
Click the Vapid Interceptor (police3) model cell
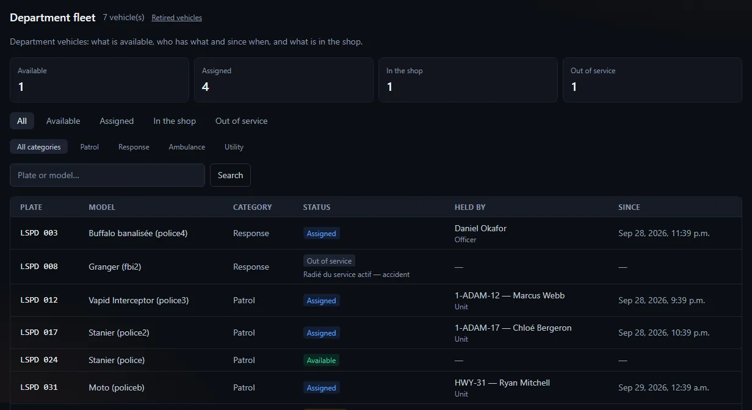pyautogui.click(x=139, y=300)
